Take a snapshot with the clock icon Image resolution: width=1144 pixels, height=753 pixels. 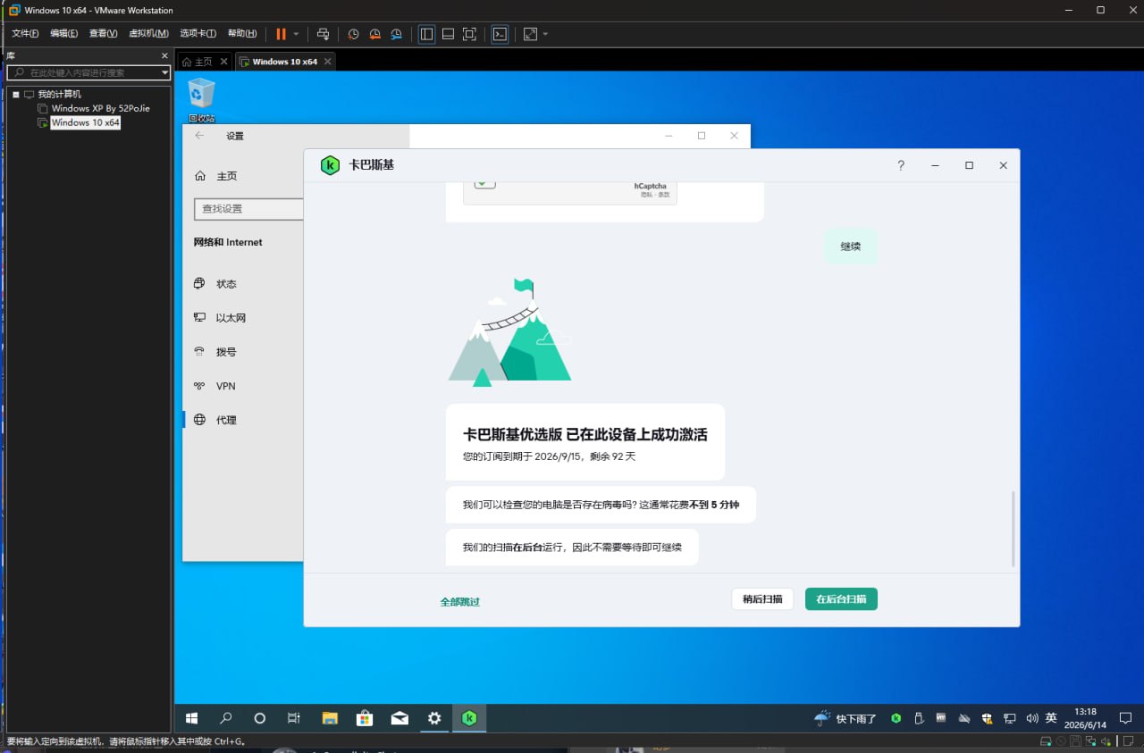(353, 34)
